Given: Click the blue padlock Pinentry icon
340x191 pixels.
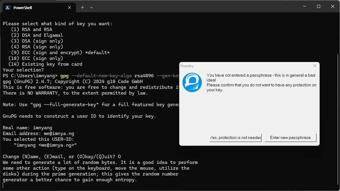Looking at the screenshot, I should [192, 82].
